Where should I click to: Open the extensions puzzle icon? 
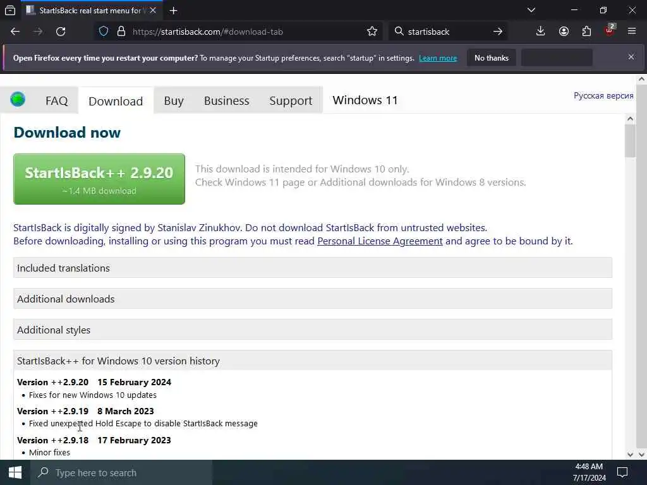(586, 32)
